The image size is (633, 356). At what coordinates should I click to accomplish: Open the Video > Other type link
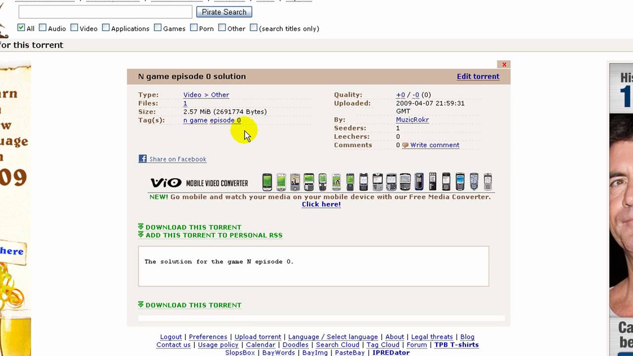point(206,94)
